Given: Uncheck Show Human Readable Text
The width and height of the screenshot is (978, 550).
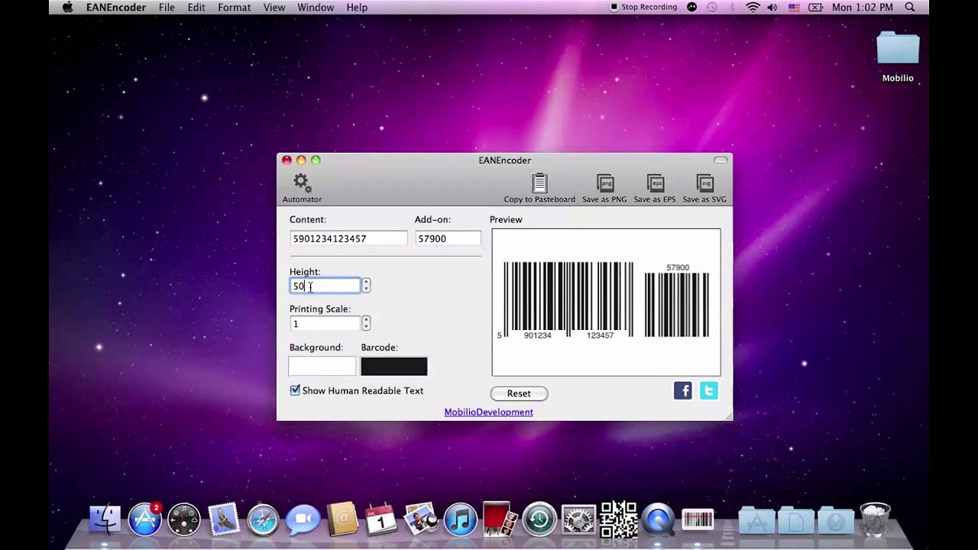Looking at the screenshot, I should [x=295, y=390].
